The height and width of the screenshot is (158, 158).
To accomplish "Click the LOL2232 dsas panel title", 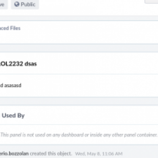I will click(18, 64).
